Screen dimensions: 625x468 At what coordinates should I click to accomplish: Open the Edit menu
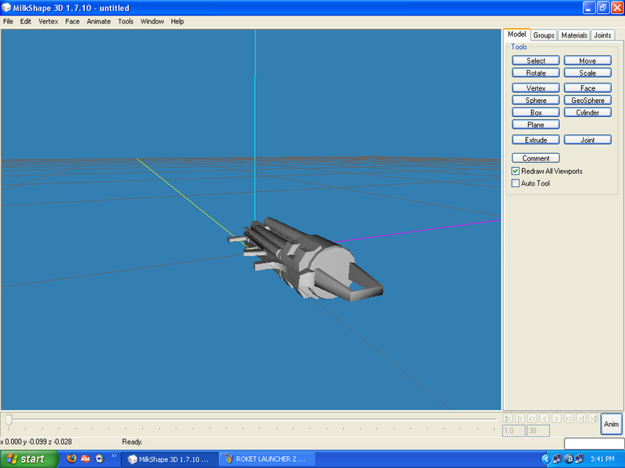coord(26,22)
